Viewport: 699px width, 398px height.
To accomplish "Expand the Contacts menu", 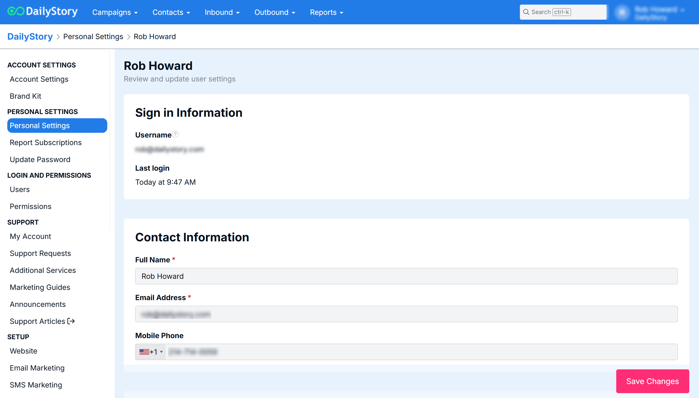I will (171, 12).
